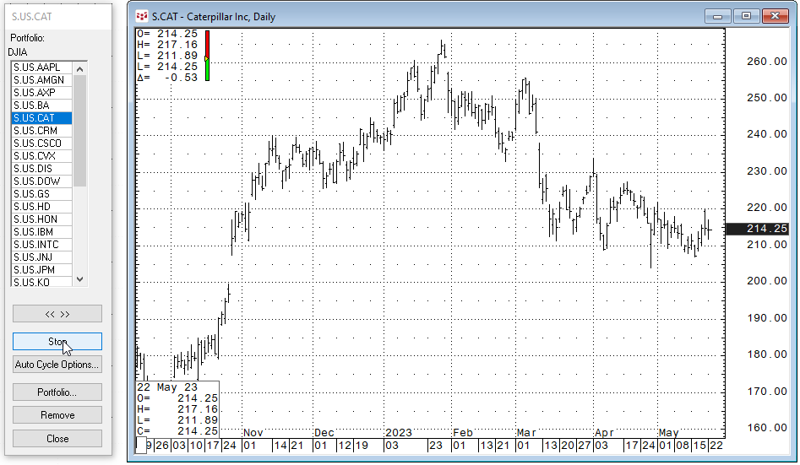The image size is (800, 465).
Task: Select S.US.HON in the portfolio list
Action: click(x=41, y=219)
